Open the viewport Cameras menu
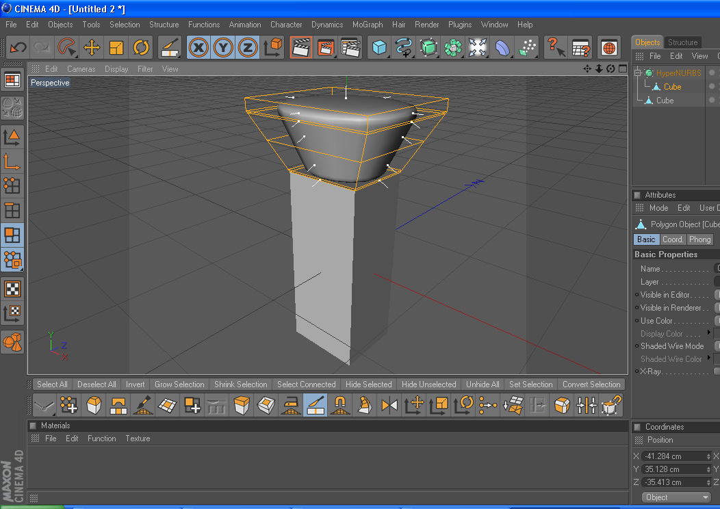 81,69
